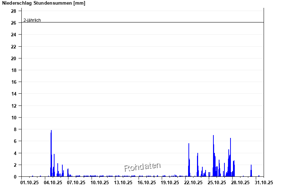This screenshot has height=196, width=285.
Task: Click the 07.10.25 date label
Action: coord(77,182)
